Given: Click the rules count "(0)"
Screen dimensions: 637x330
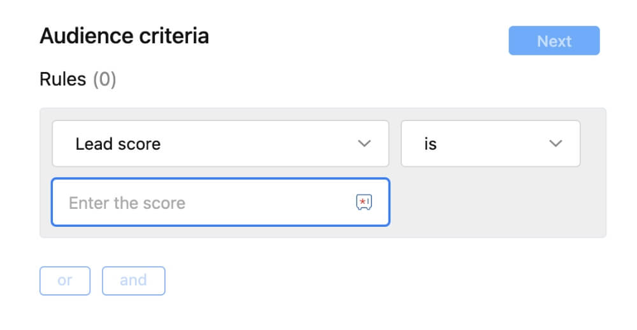Looking at the screenshot, I should (104, 79).
